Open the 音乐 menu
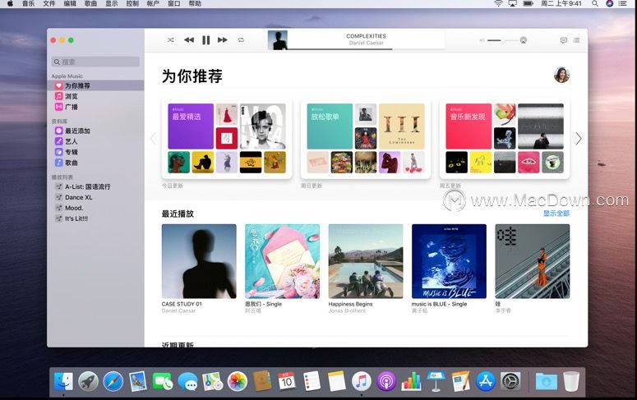637x400 pixels. pos(29,3)
